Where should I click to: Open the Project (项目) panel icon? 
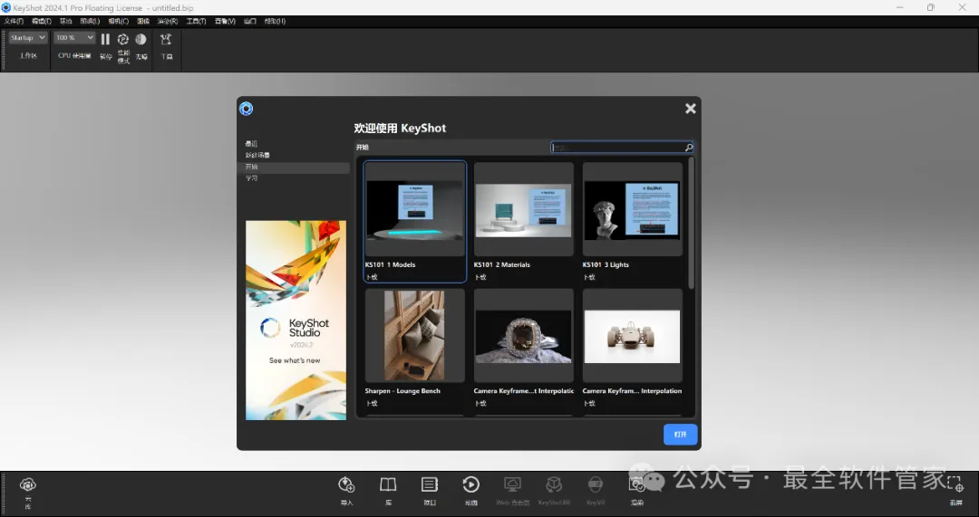(430, 484)
